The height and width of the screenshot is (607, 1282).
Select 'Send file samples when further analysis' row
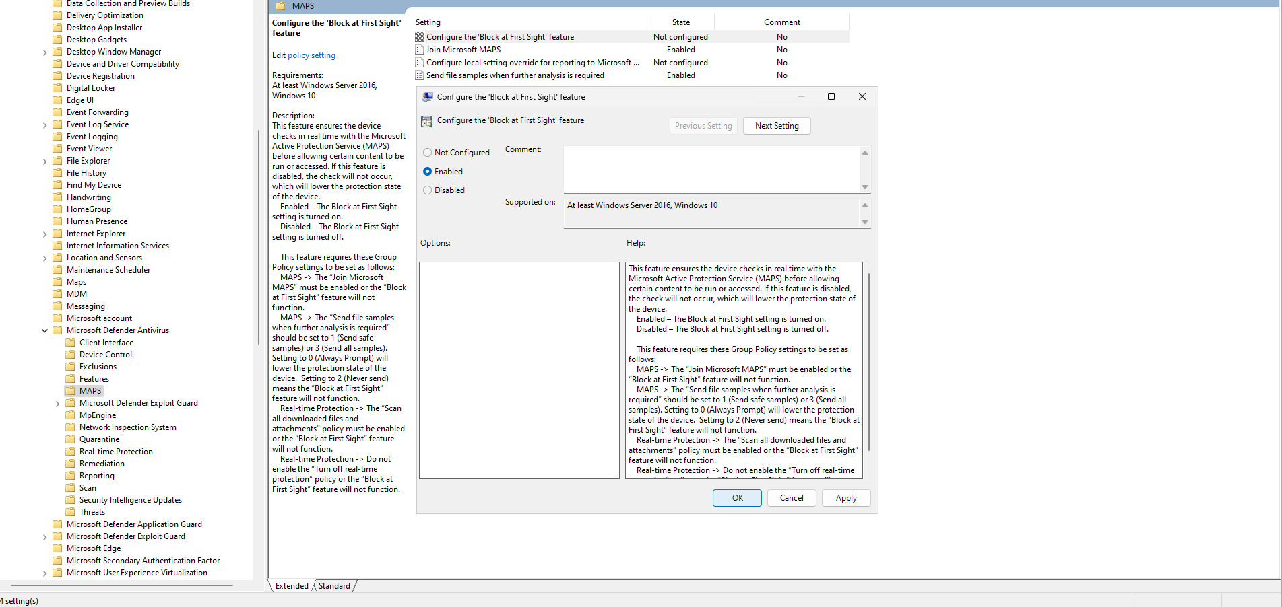tap(631, 75)
